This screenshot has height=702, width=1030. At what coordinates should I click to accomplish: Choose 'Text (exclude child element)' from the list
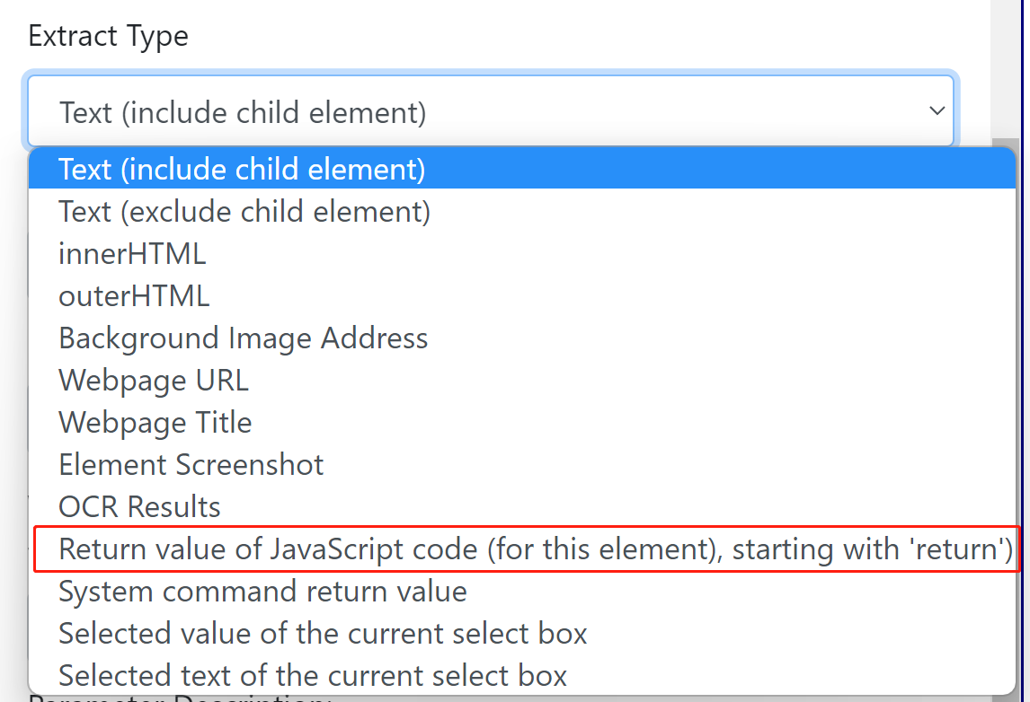(243, 211)
